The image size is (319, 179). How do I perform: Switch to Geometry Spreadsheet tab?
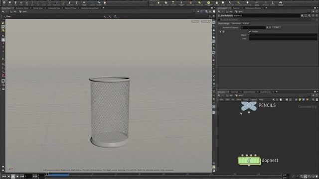click(90, 8)
